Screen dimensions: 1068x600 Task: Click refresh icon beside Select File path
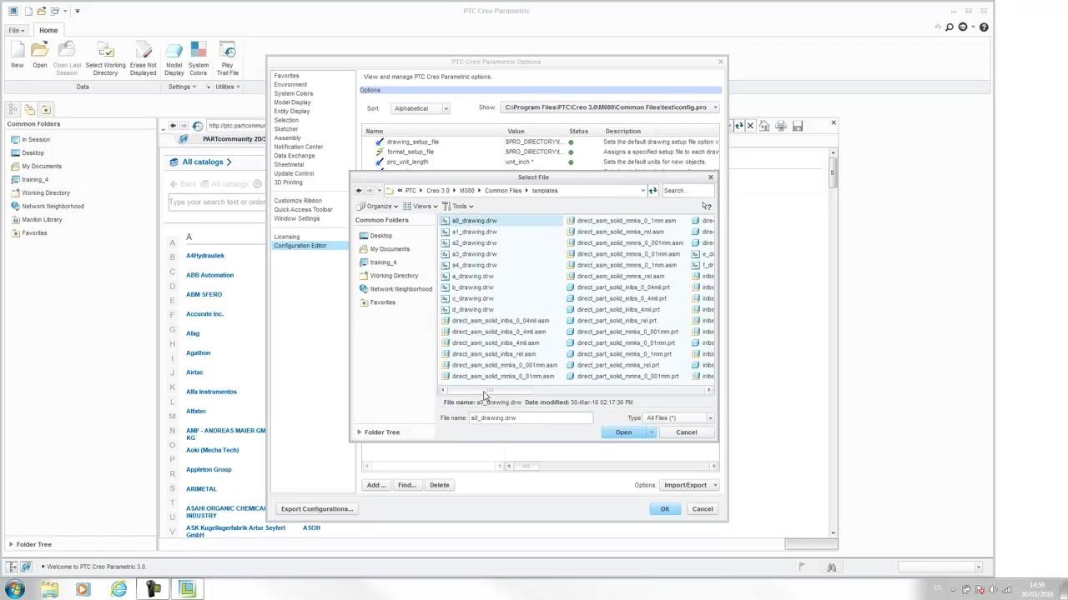(x=652, y=191)
